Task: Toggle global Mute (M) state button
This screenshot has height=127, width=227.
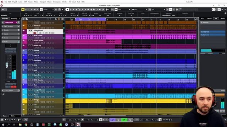Action: (x=23, y=10)
